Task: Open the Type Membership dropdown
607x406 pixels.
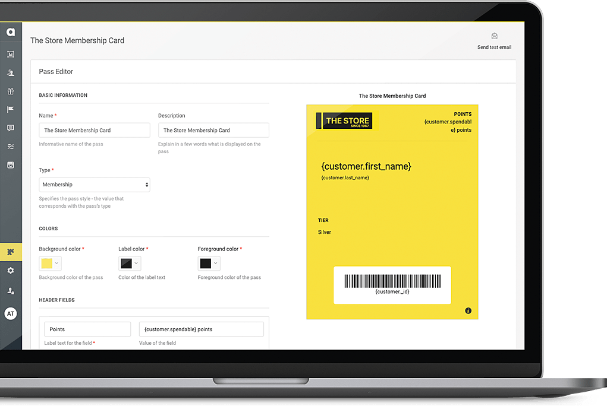Action: [x=95, y=185]
